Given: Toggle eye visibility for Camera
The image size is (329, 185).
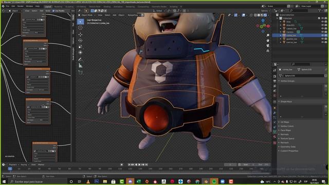Looking at the screenshot, I should (x=322, y=32).
